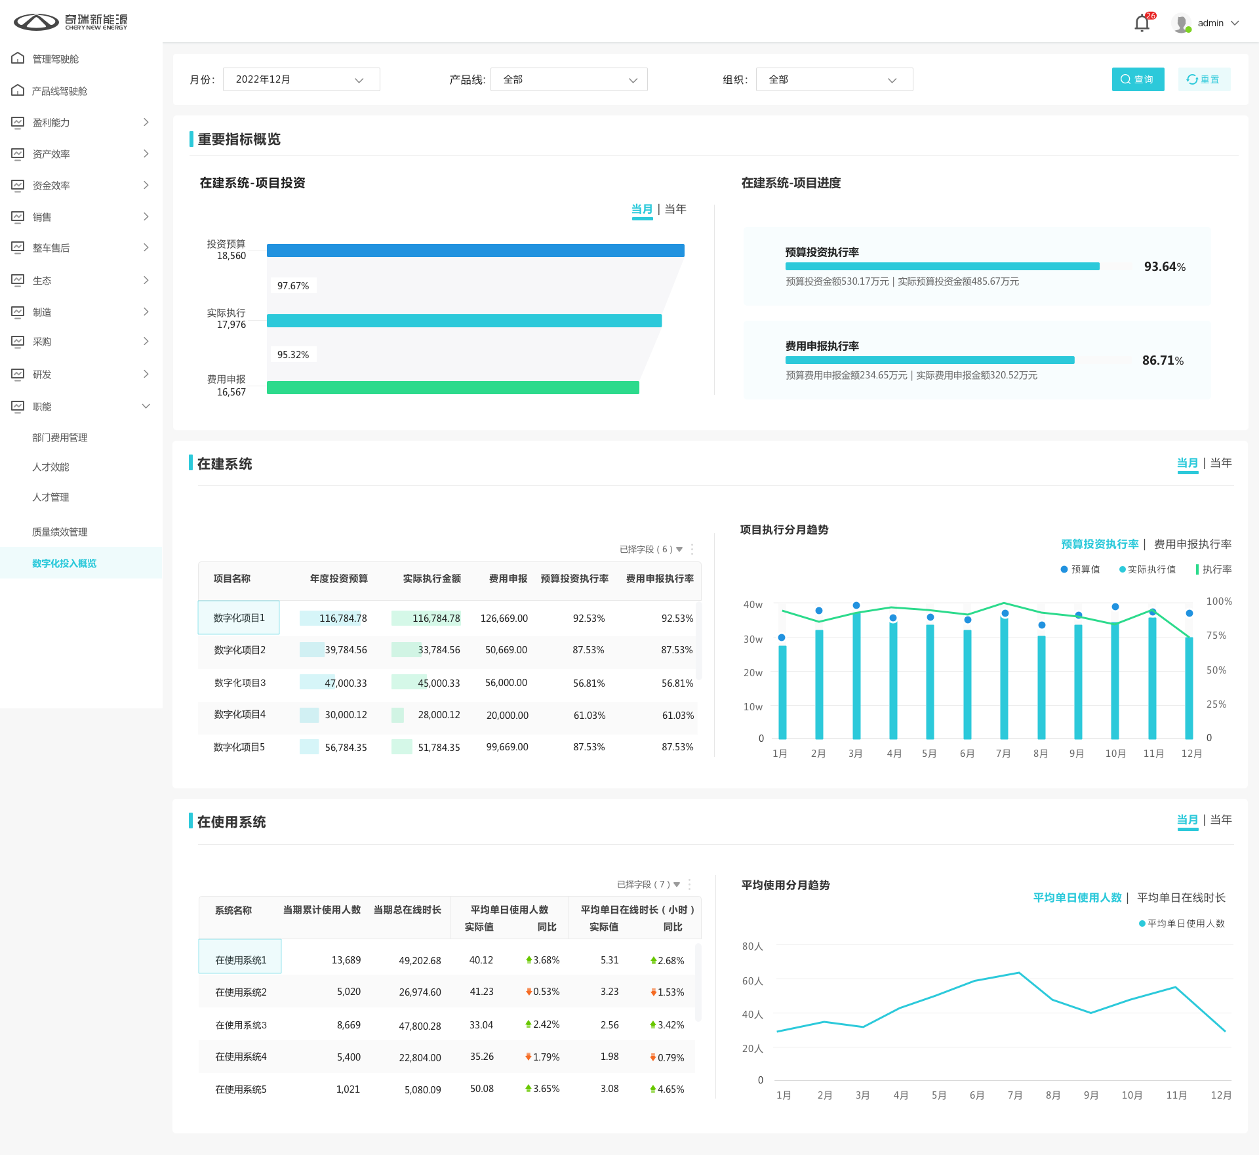
Task: Expand the 资产效率 menu chevron
Action: pyautogui.click(x=146, y=153)
